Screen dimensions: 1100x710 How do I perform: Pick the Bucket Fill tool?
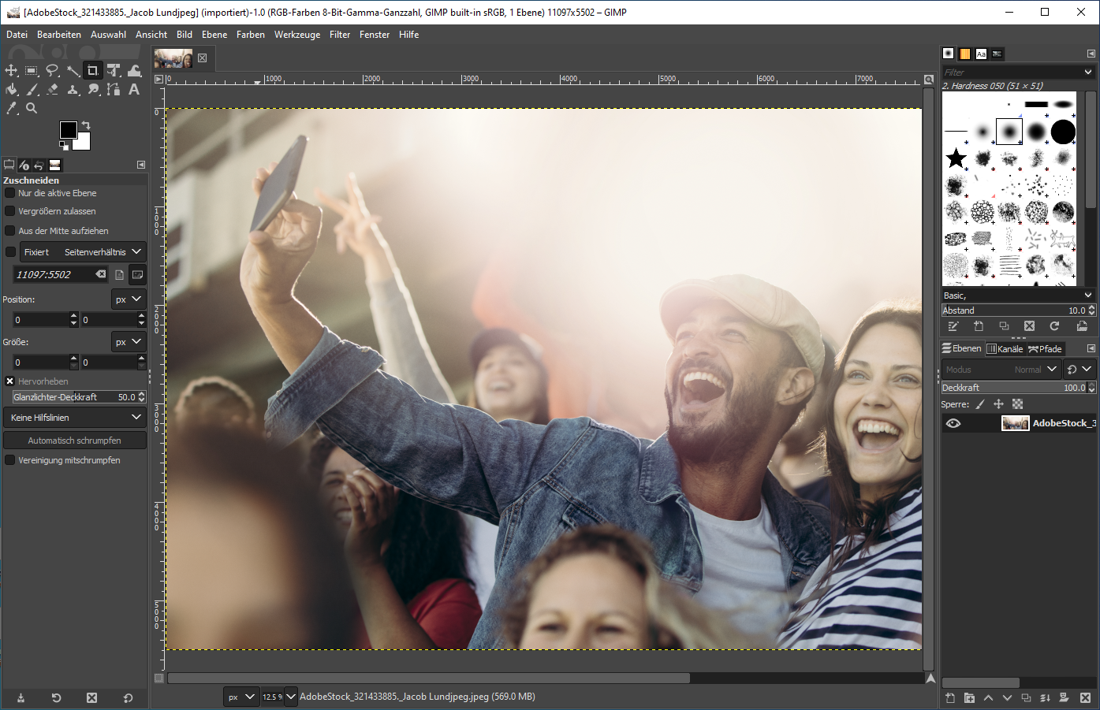(11, 90)
